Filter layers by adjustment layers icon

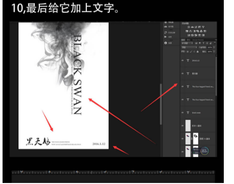tap(200, 43)
